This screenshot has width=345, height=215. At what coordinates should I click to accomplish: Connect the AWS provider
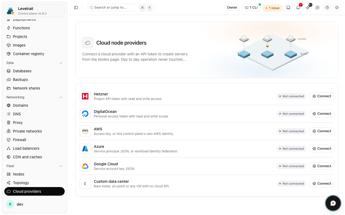tap(322, 131)
